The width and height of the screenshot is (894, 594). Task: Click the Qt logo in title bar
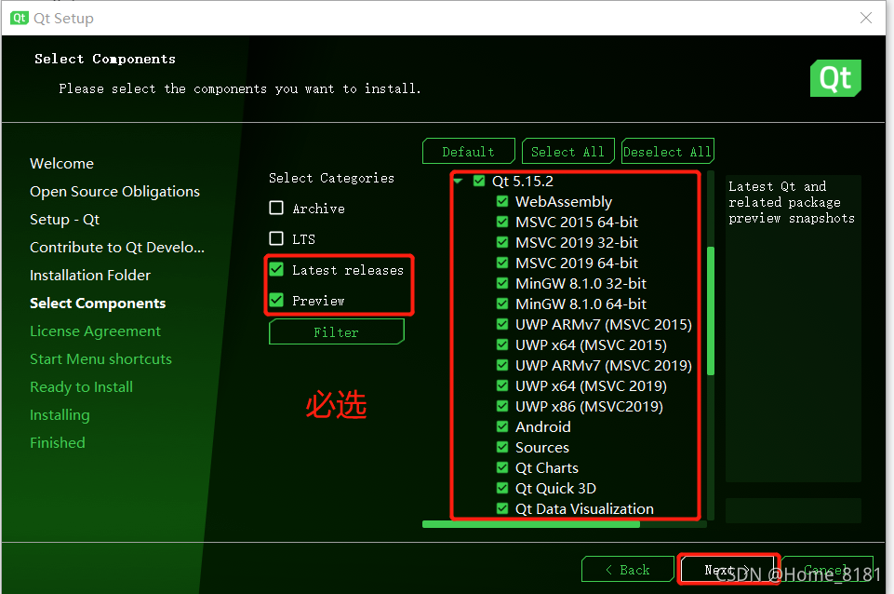[x=20, y=18]
